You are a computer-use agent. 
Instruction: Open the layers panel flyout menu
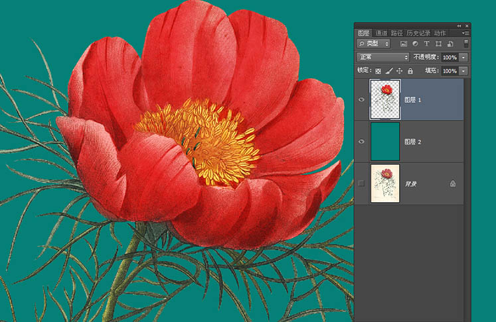pyautogui.click(x=465, y=33)
